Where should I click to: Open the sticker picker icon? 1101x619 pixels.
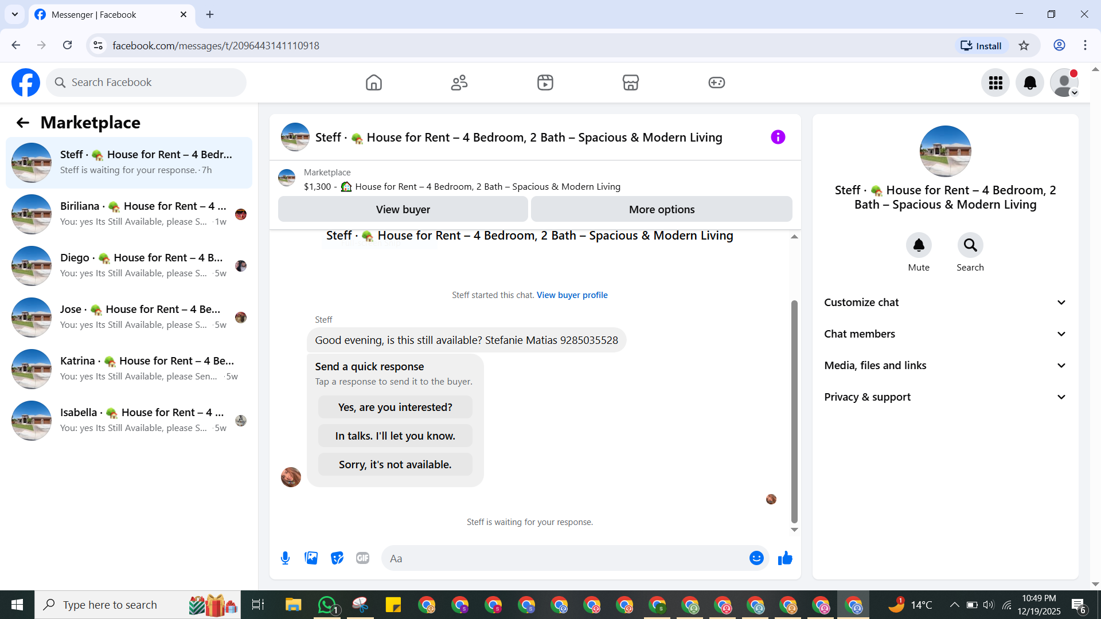[x=337, y=558]
